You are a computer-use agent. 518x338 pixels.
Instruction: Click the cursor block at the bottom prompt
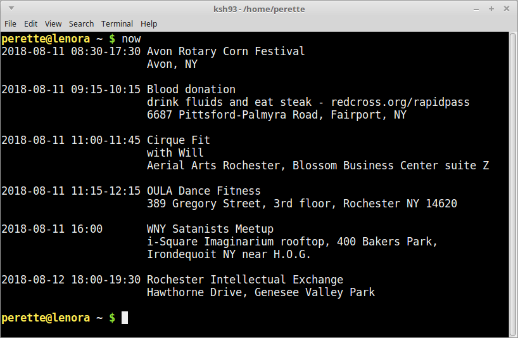point(125,318)
